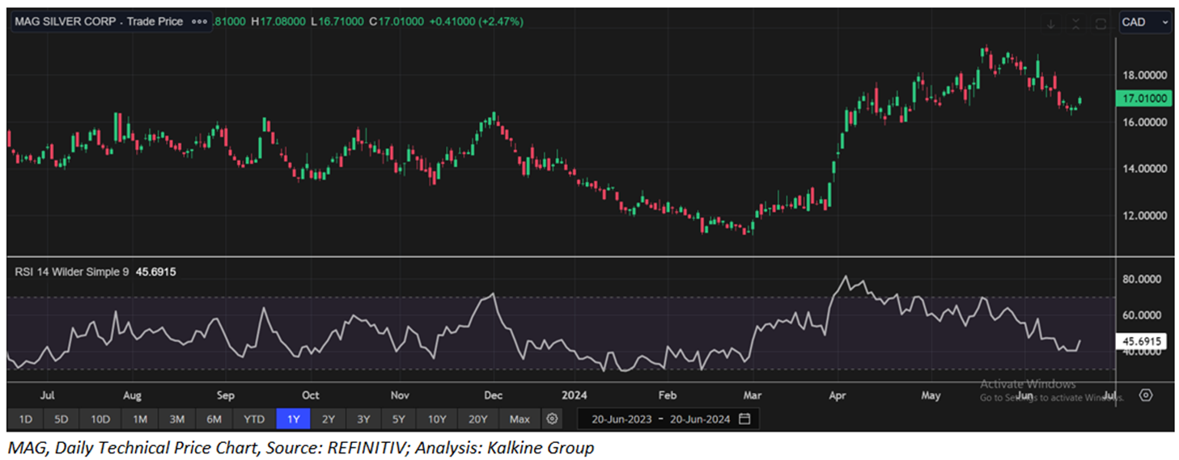Open the MAG SILVER CORP series options menu

click(x=199, y=22)
